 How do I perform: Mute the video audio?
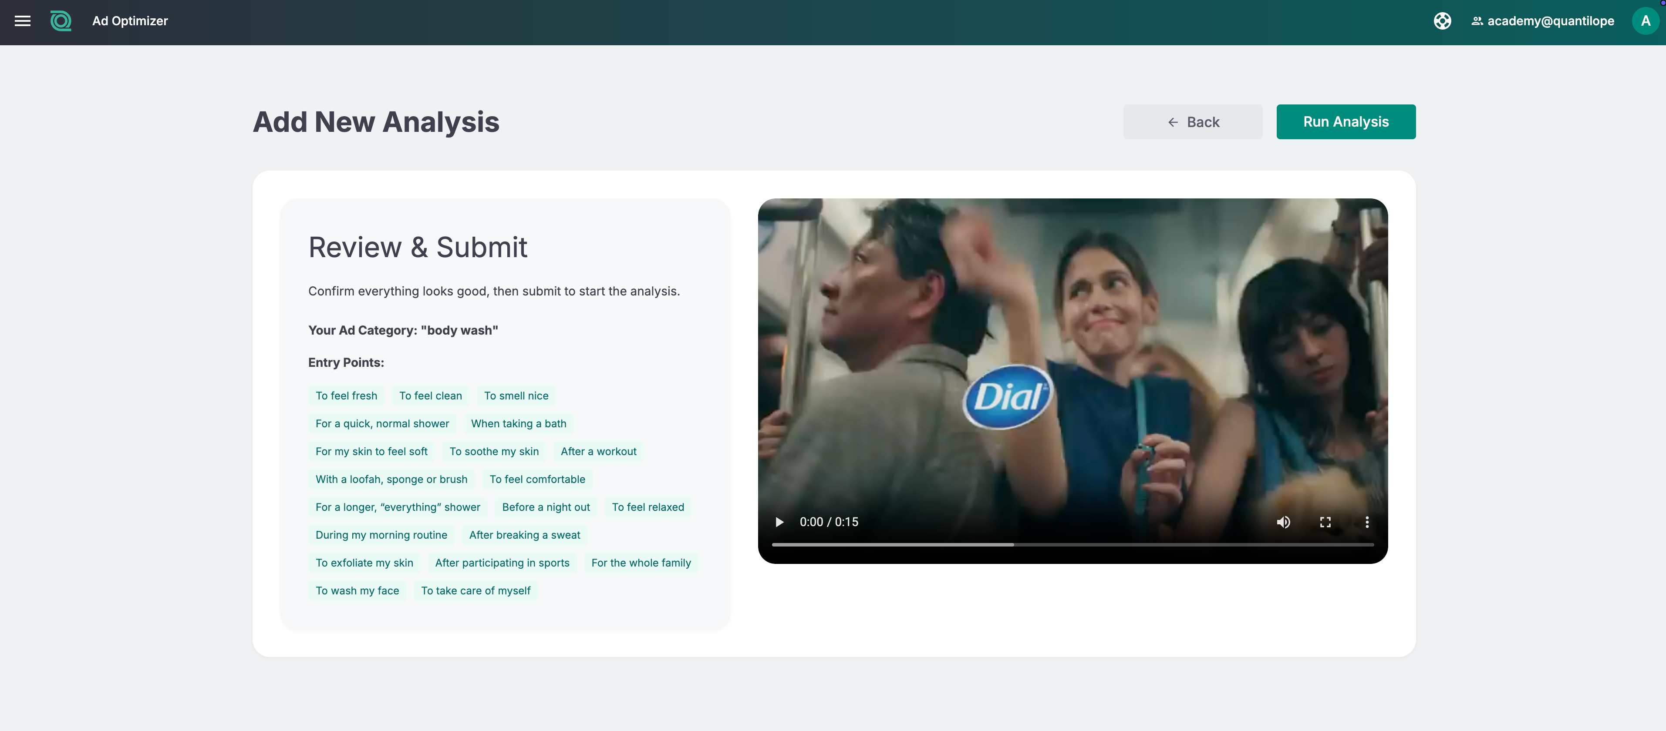(x=1284, y=522)
